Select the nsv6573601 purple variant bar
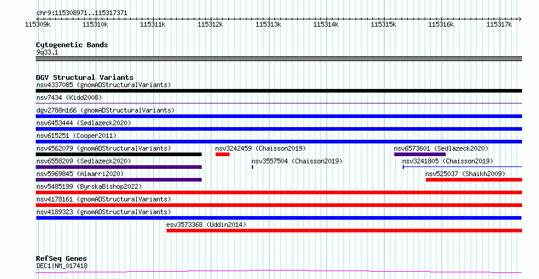Screen dimensions: 539x279 click(x=420, y=154)
